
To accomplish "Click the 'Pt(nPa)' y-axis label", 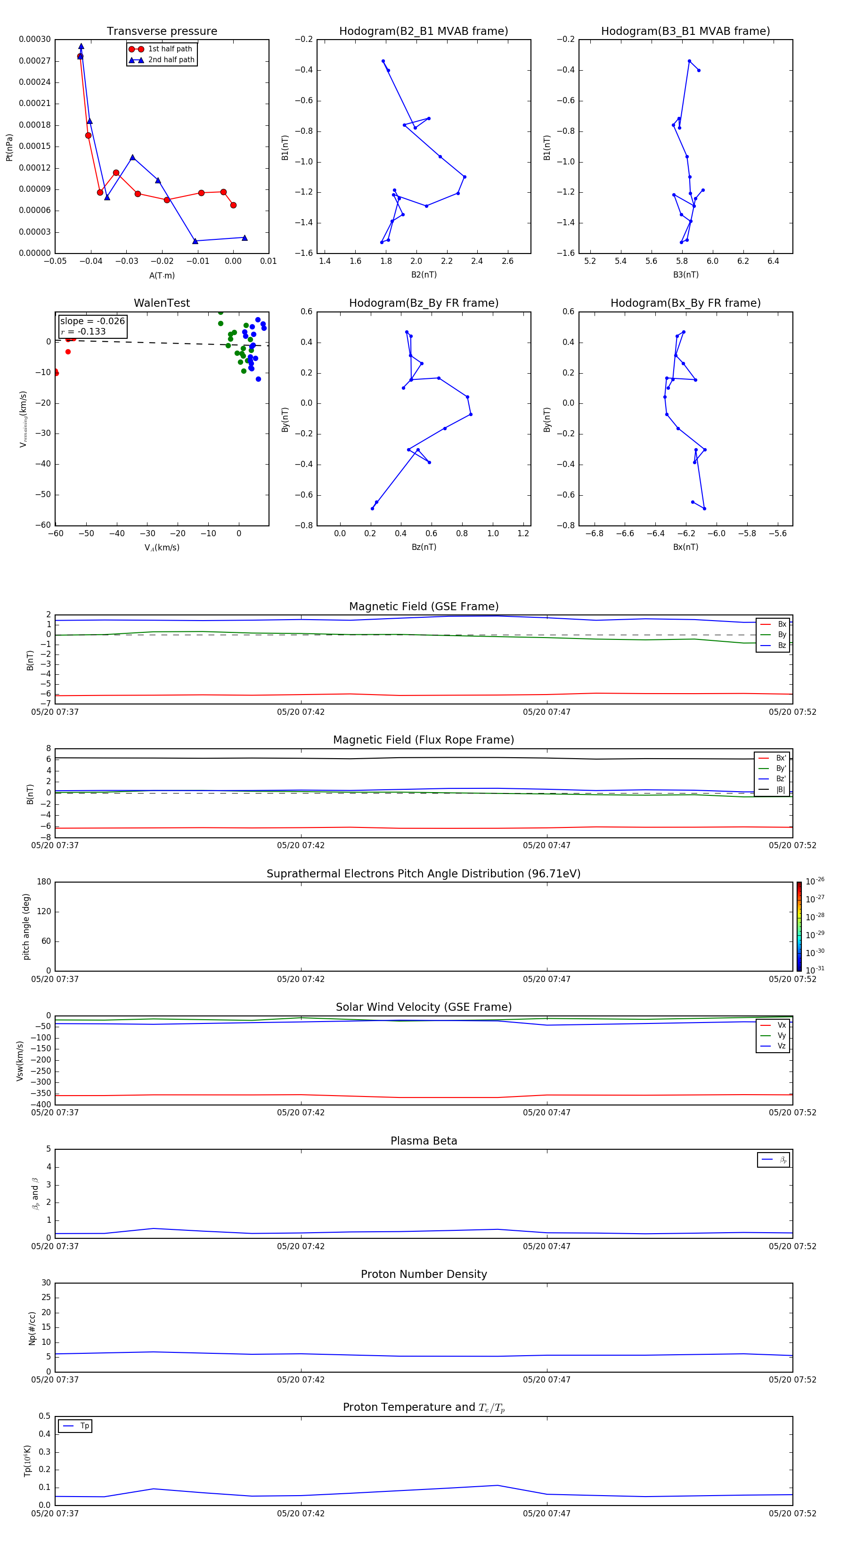I will pyautogui.click(x=9, y=147).
